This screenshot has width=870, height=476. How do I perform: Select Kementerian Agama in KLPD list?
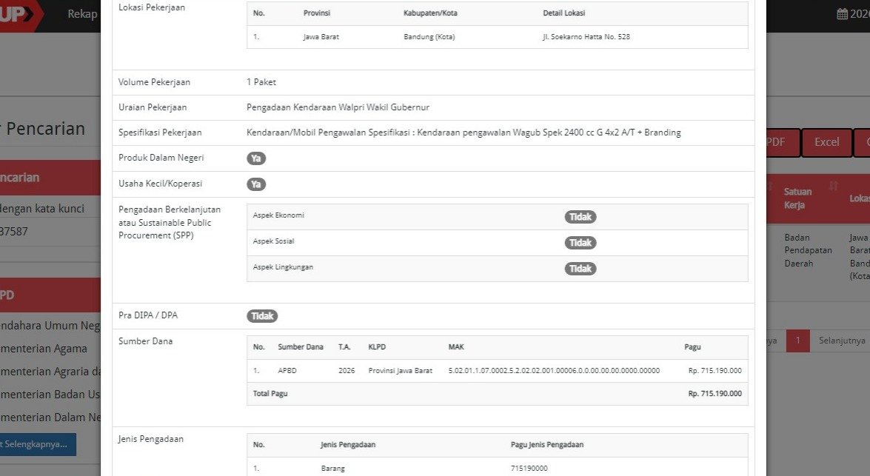[44, 349]
